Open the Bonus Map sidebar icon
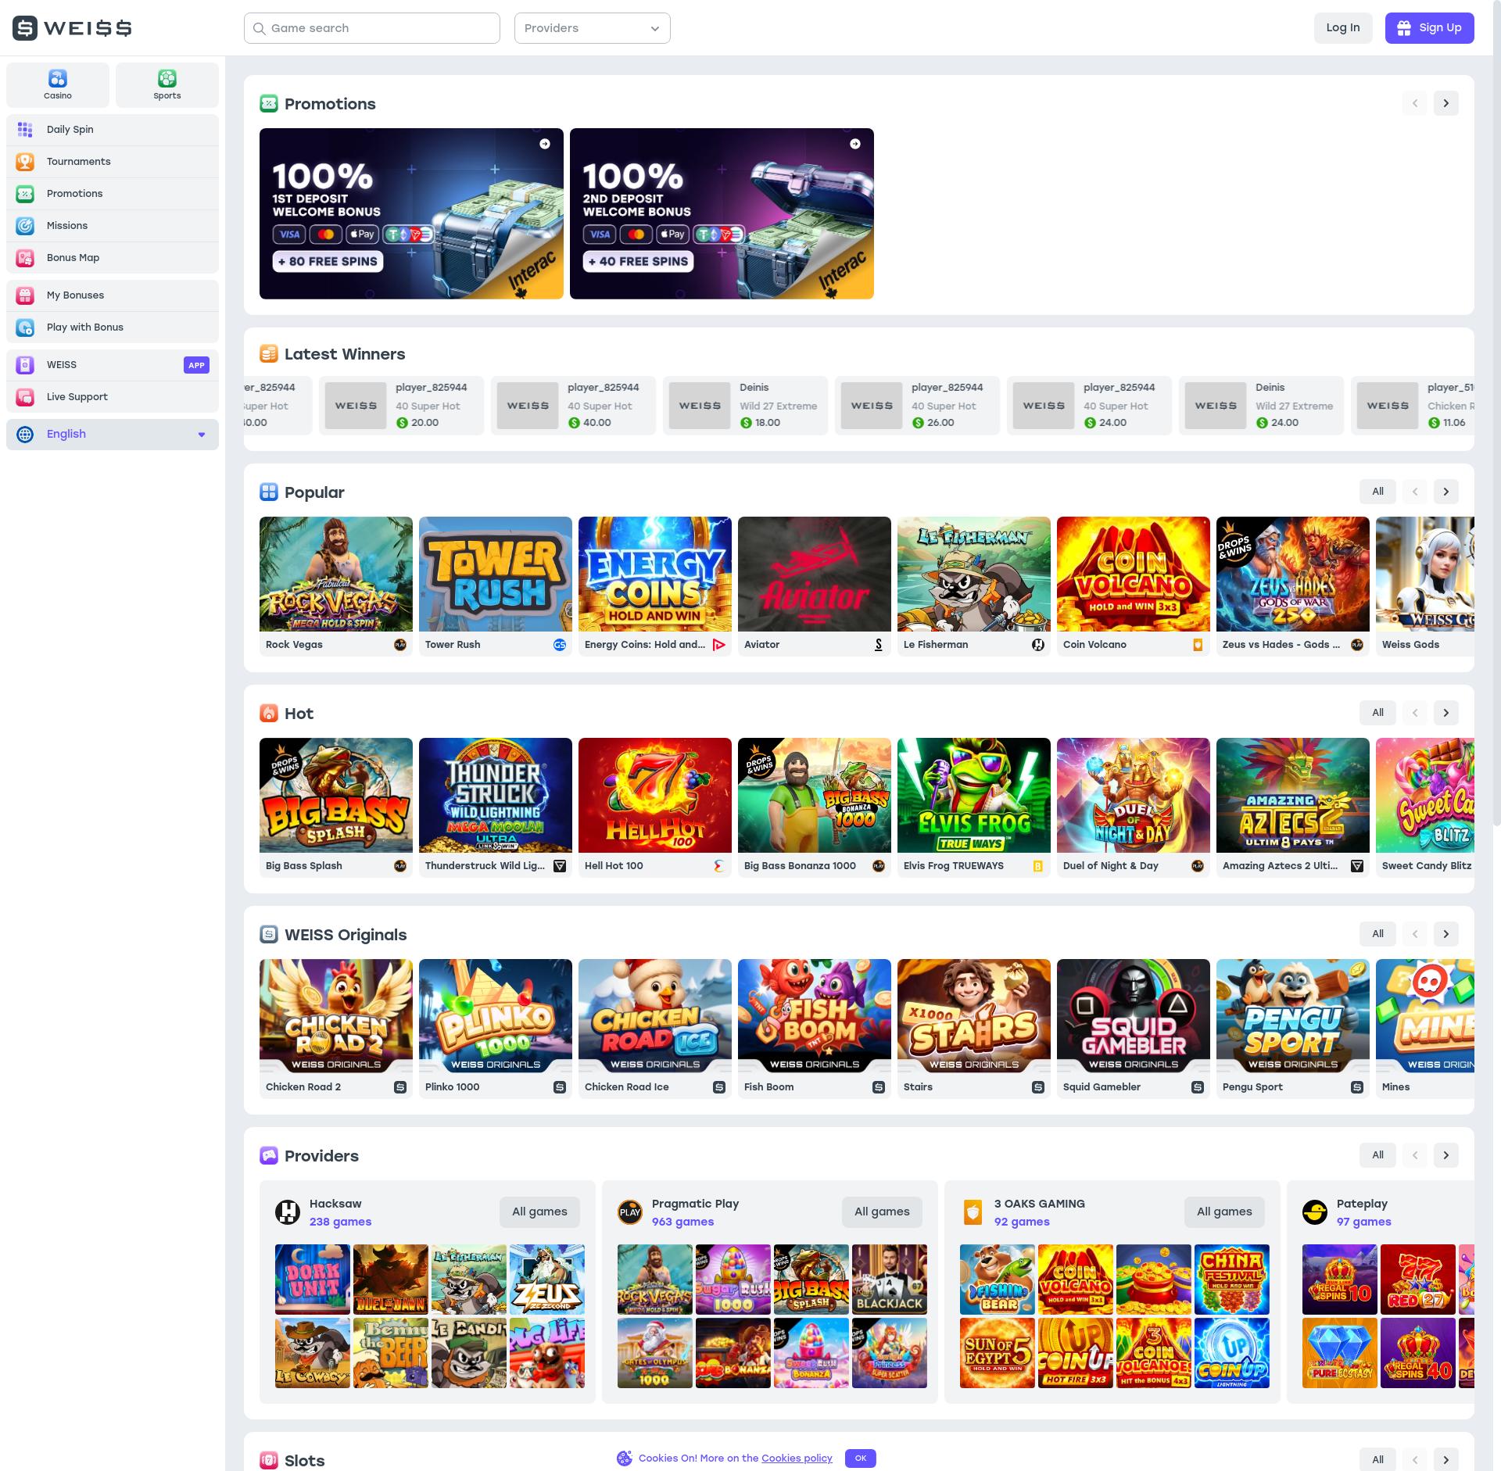 click(25, 257)
